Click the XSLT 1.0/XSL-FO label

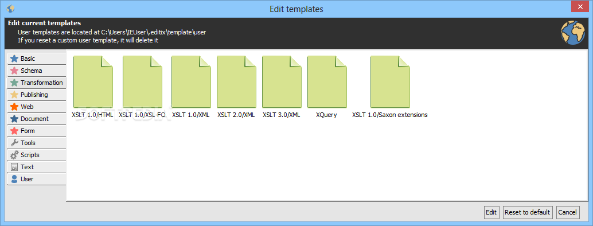click(142, 115)
